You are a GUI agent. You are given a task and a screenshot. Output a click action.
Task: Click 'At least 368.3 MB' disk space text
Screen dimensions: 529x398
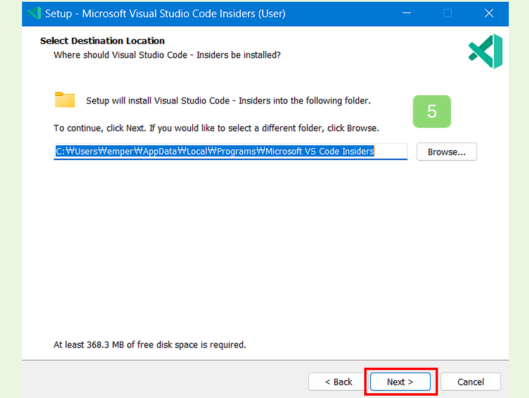tap(150, 344)
